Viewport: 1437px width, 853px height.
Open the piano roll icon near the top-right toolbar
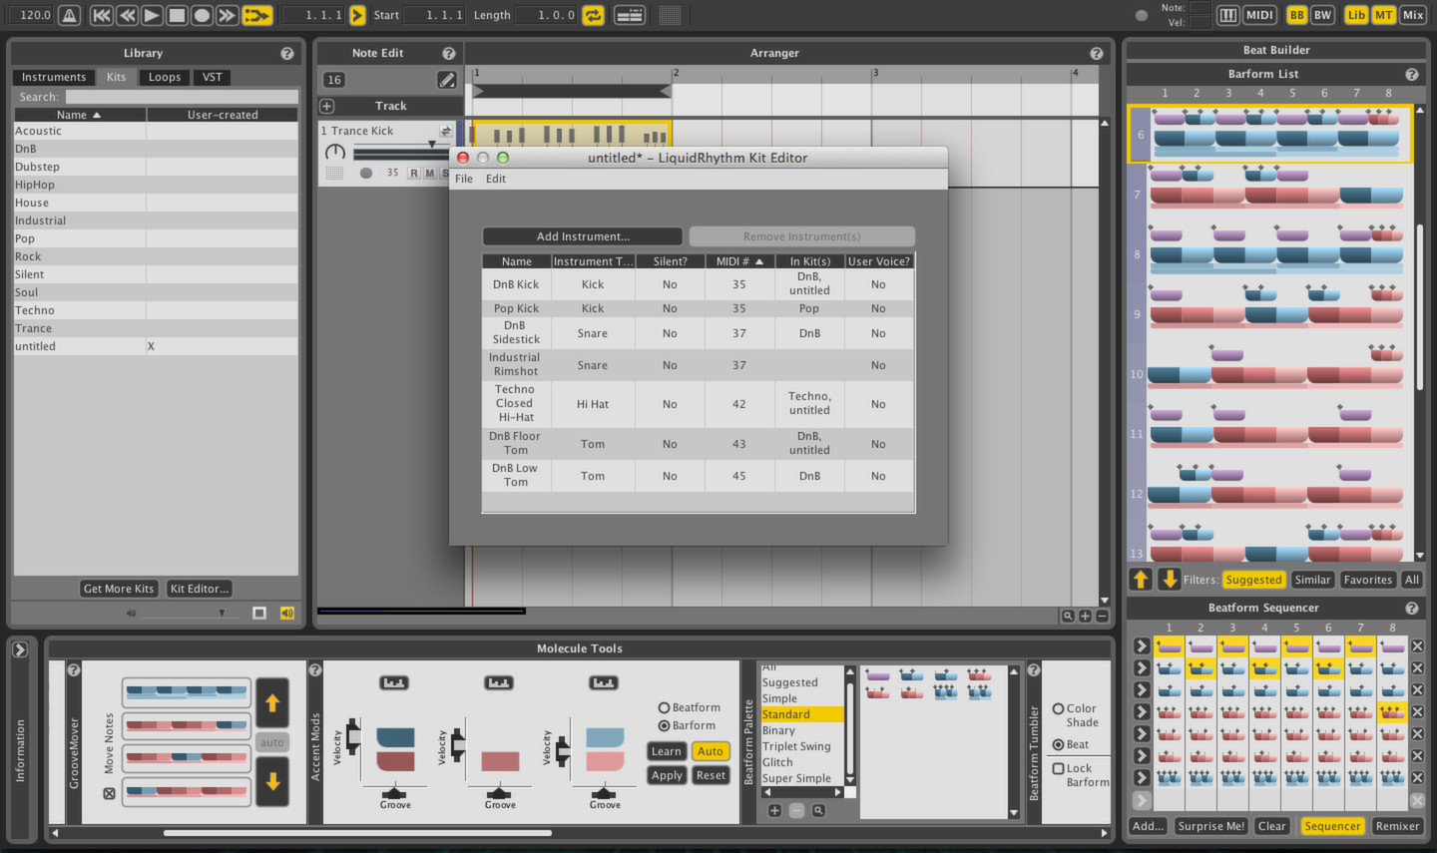point(1227,15)
